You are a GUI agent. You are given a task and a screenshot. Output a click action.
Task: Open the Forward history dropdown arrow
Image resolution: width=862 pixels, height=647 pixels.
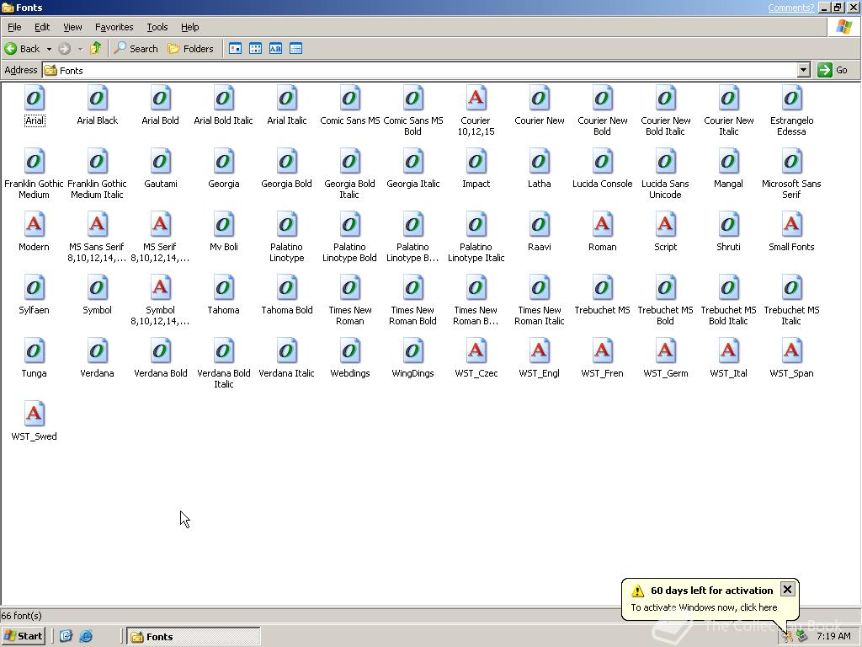(x=80, y=49)
